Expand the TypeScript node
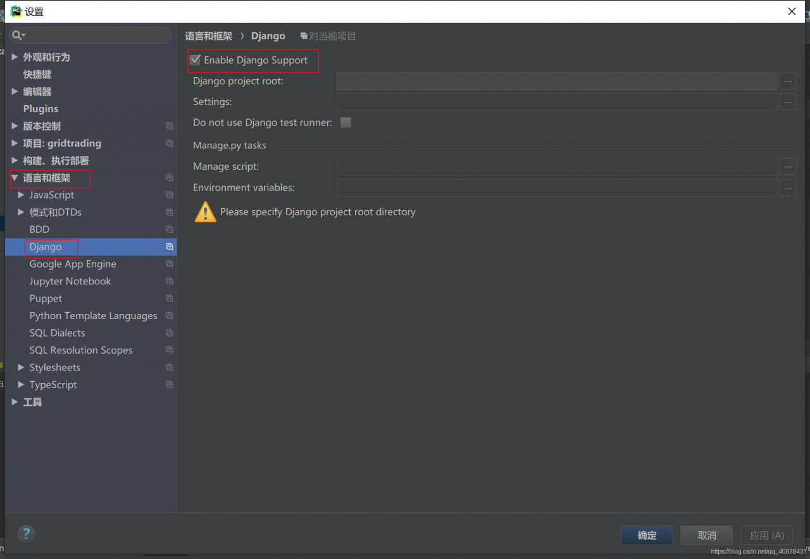The width and height of the screenshot is (810, 559). click(x=21, y=384)
